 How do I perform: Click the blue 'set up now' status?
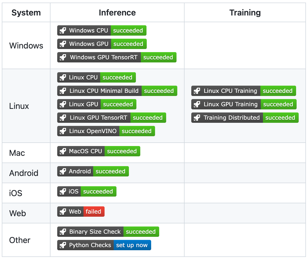tap(132, 245)
